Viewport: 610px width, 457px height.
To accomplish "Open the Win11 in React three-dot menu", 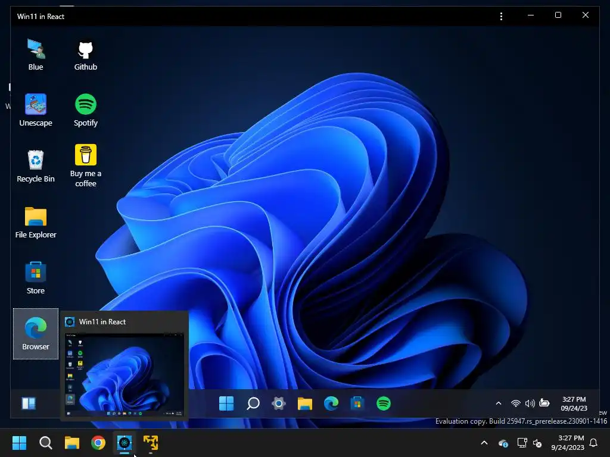I will [501, 16].
